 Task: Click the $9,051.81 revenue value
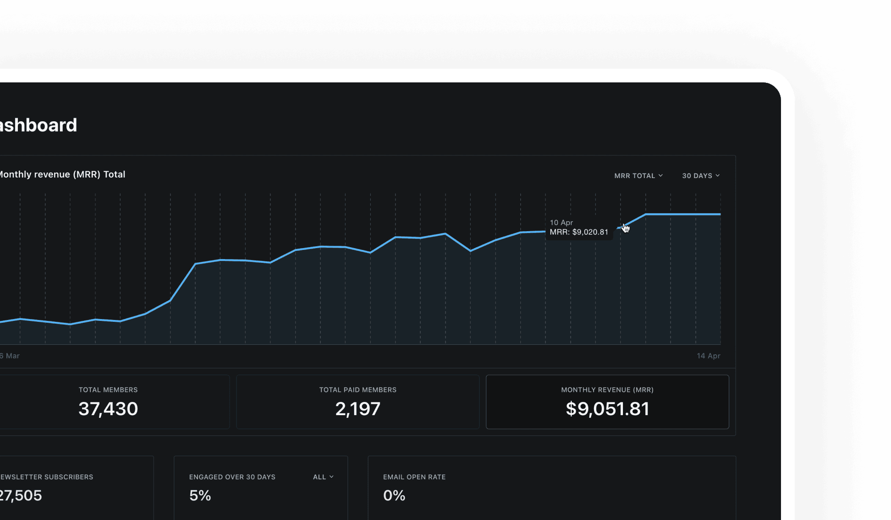(607, 409)
